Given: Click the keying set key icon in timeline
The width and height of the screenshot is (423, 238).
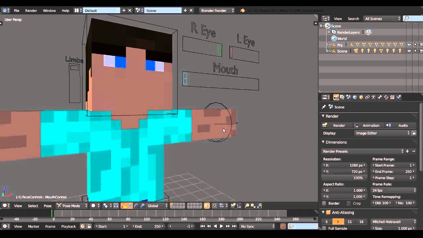Looking at the screenshot, I should point(291,226).
